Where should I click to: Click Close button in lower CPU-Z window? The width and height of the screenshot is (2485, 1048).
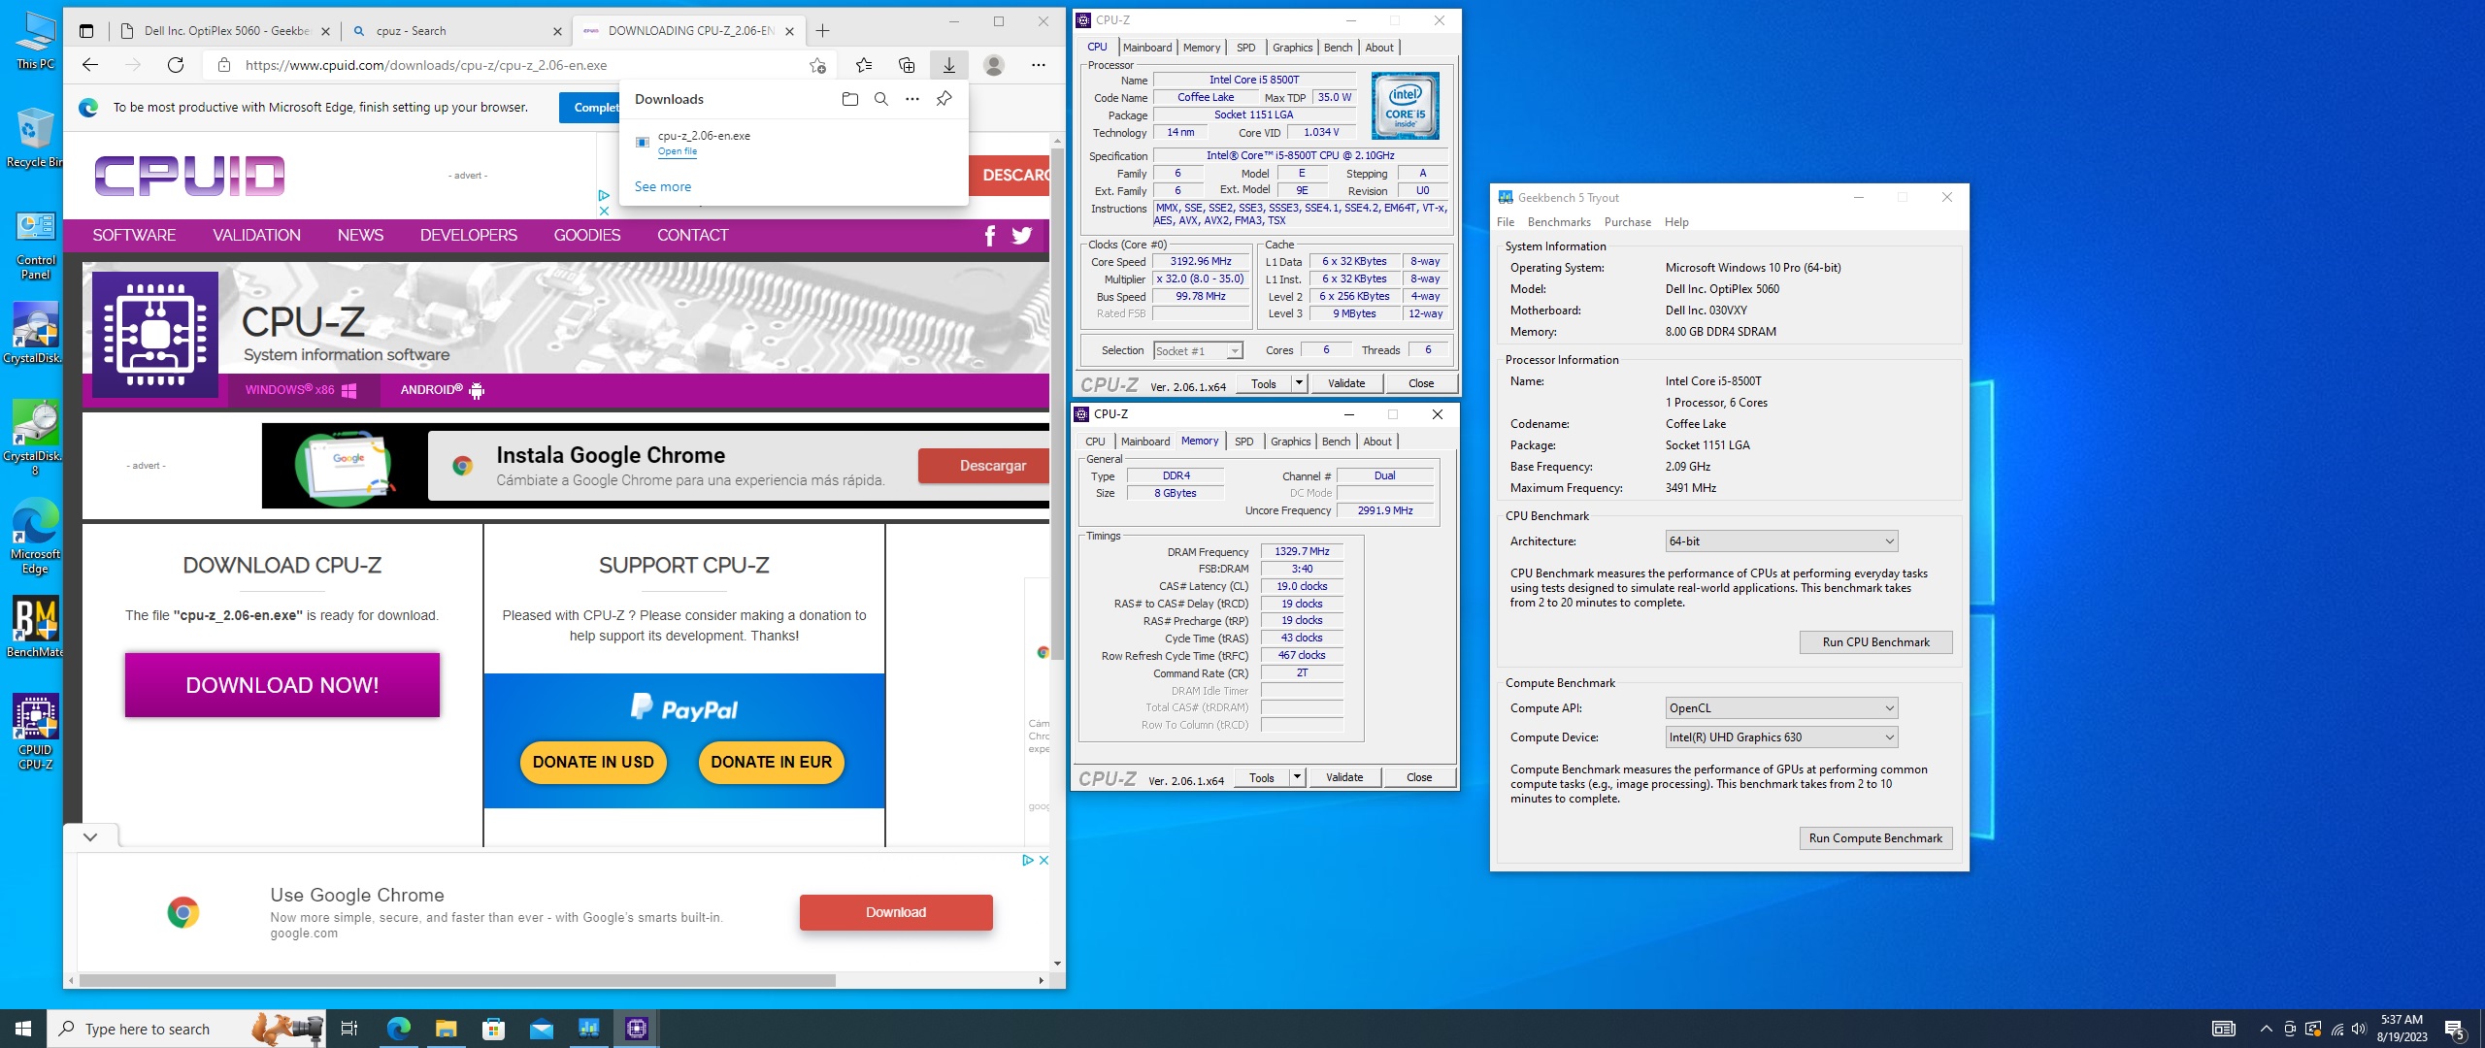pyautogui.click(x=1419, y=777)
